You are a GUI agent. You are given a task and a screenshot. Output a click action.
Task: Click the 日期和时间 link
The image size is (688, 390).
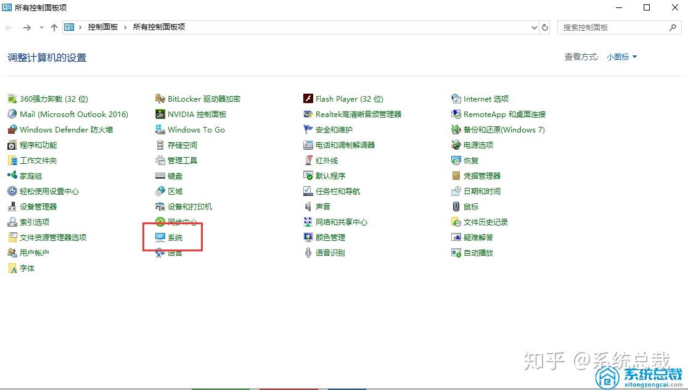tap(481, 191)
